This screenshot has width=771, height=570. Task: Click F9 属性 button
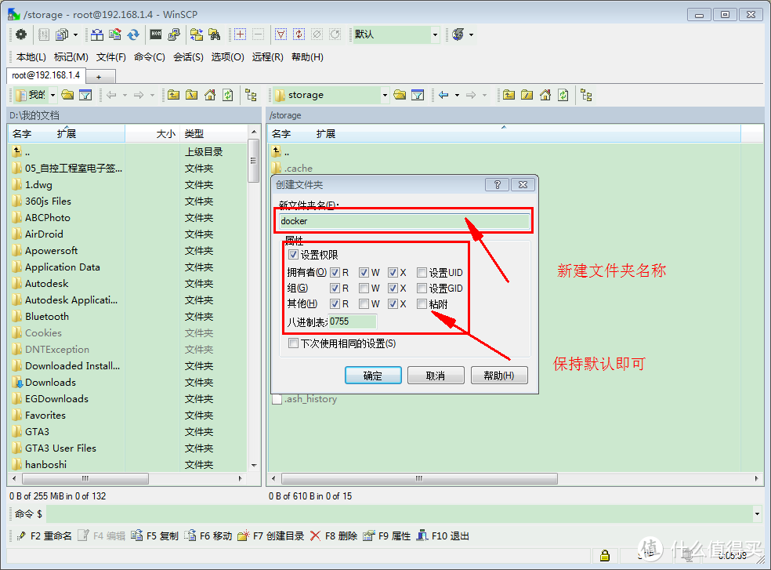pos(387,536)
